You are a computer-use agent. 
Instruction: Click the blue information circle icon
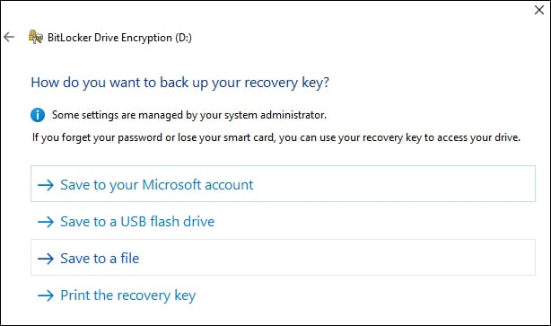38,115
